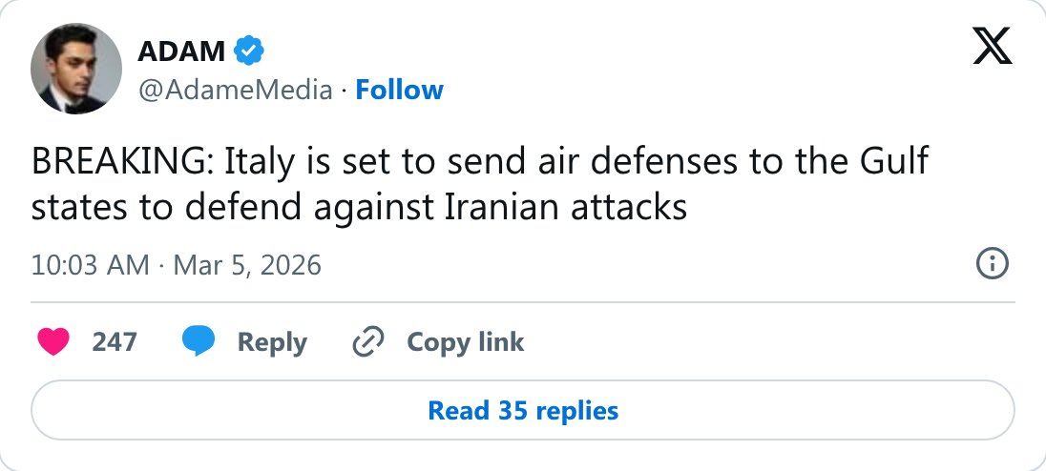The height and width of the screenshot is (471, 1046).
Task: Click the BREAKING tweet text body
Action: point(480,185)
